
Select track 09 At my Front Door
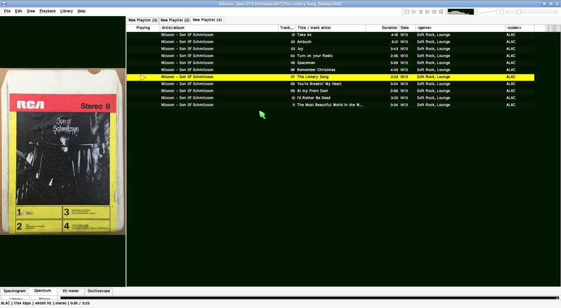tap(330, 91)
